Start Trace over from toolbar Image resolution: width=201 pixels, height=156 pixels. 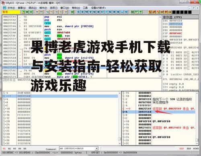[x=61, y=12]
